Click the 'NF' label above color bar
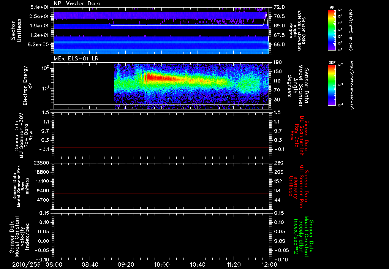 332,8
